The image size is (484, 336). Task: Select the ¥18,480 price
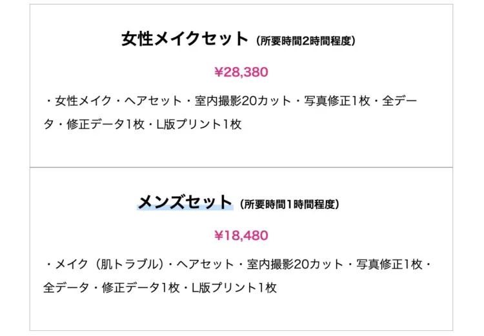(241, 235)
